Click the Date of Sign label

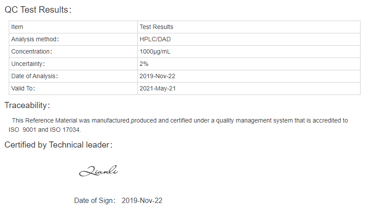[x=95, y=201]
